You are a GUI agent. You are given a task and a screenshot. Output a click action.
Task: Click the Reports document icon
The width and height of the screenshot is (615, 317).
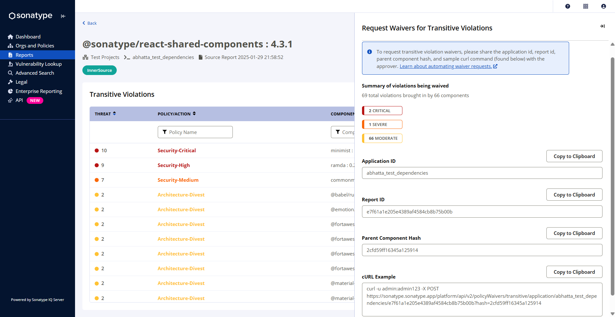10,55
